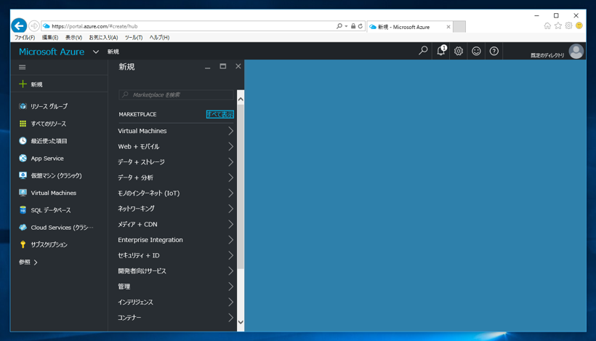The width and height of the screenshot is (596, 341).
Task: Click the blade scrollbar down arrow
Action: pyautogui.click(x=241, y=322)
